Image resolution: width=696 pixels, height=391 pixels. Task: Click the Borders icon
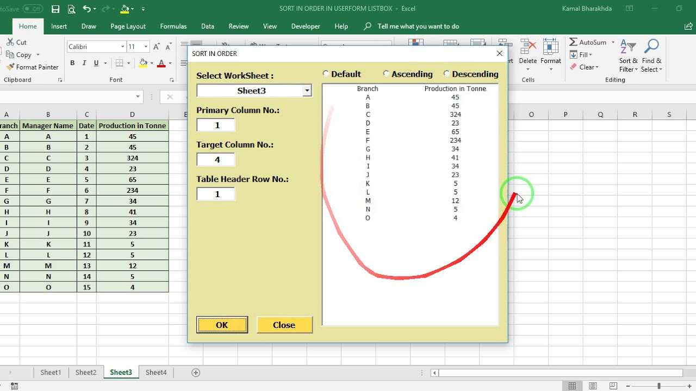click(x=119, y=63)
